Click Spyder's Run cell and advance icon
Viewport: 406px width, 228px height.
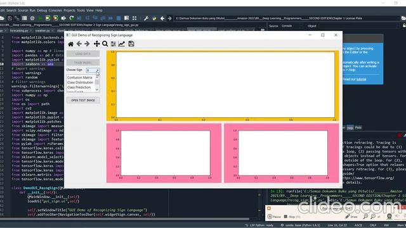(x=55, y=18)
